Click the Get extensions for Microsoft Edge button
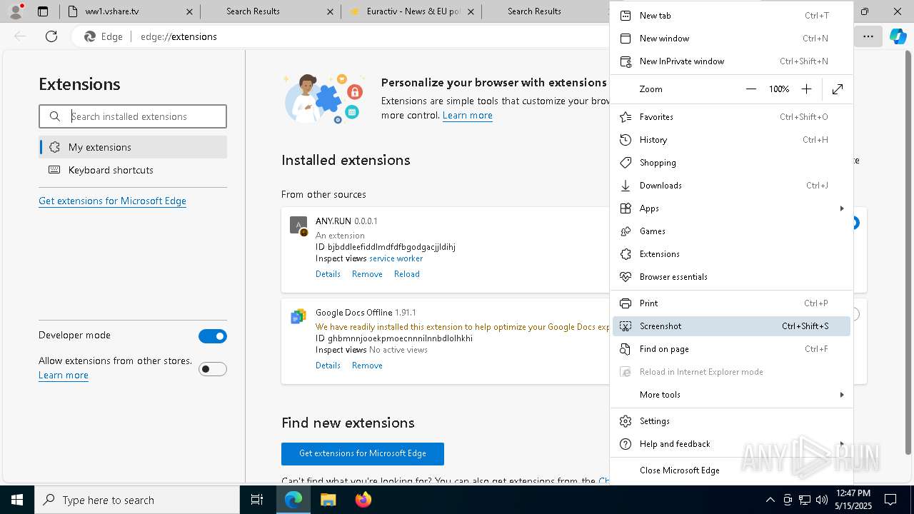Viewport: 914px width, 514px height. pyautogui.click(x=363, y=454)
